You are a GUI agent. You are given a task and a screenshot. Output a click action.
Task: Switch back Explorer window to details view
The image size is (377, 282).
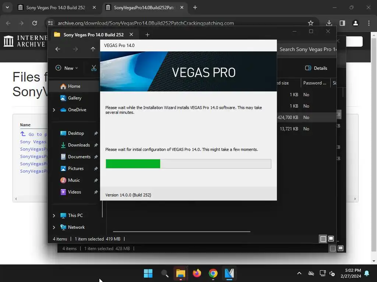(x=332, y=249)
